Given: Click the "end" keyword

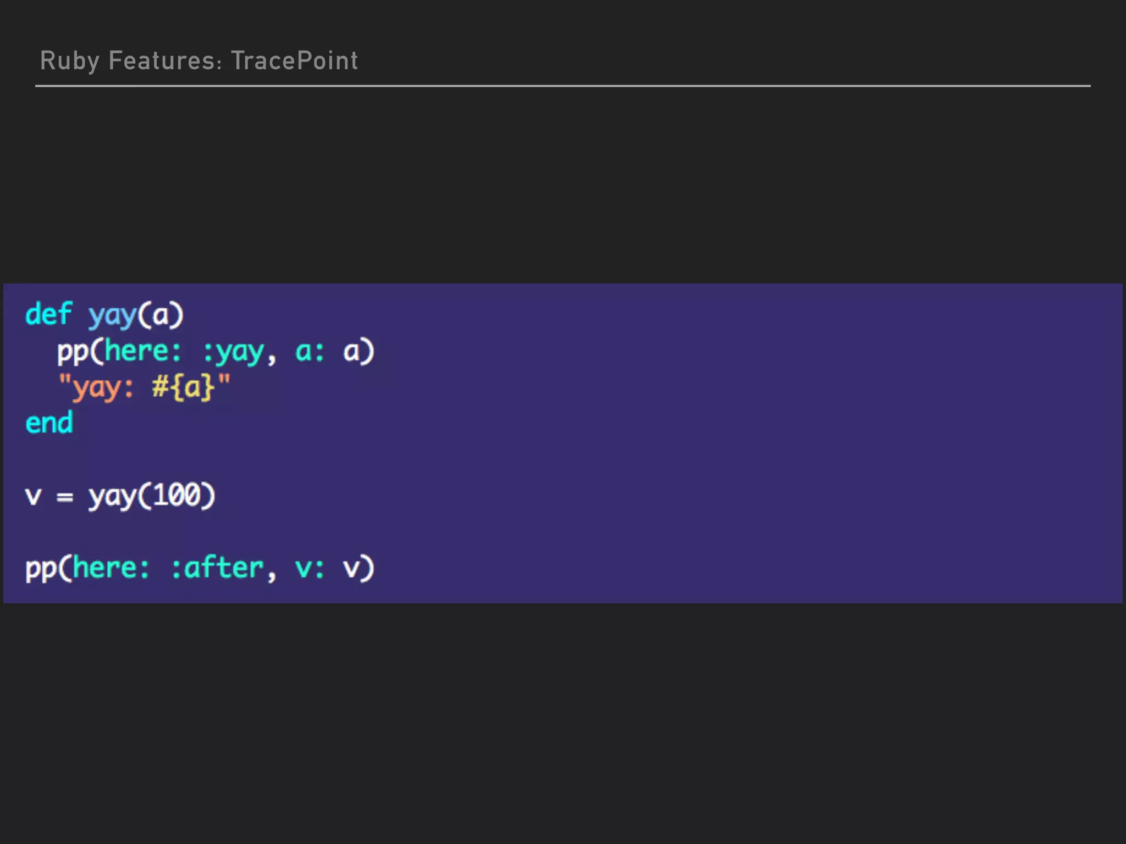Looking at the screenshot, I should click(x=49, y=423).
